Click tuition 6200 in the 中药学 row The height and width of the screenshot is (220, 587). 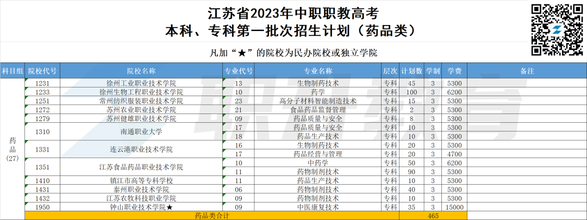454,163
